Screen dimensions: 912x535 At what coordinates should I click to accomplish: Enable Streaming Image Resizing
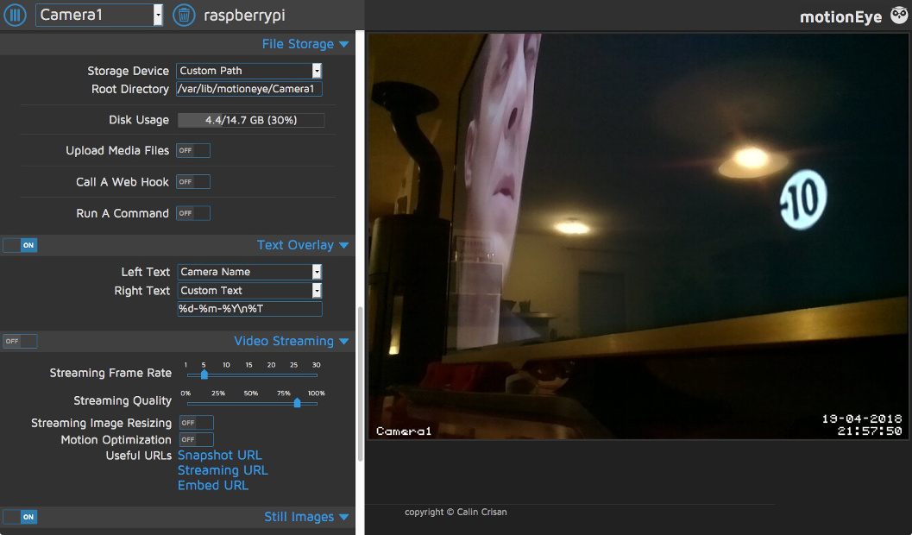[195, 422]
